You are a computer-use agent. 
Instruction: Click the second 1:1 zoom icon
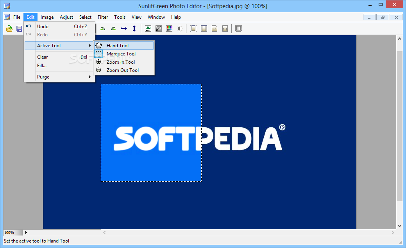click(x=225, y=29)
